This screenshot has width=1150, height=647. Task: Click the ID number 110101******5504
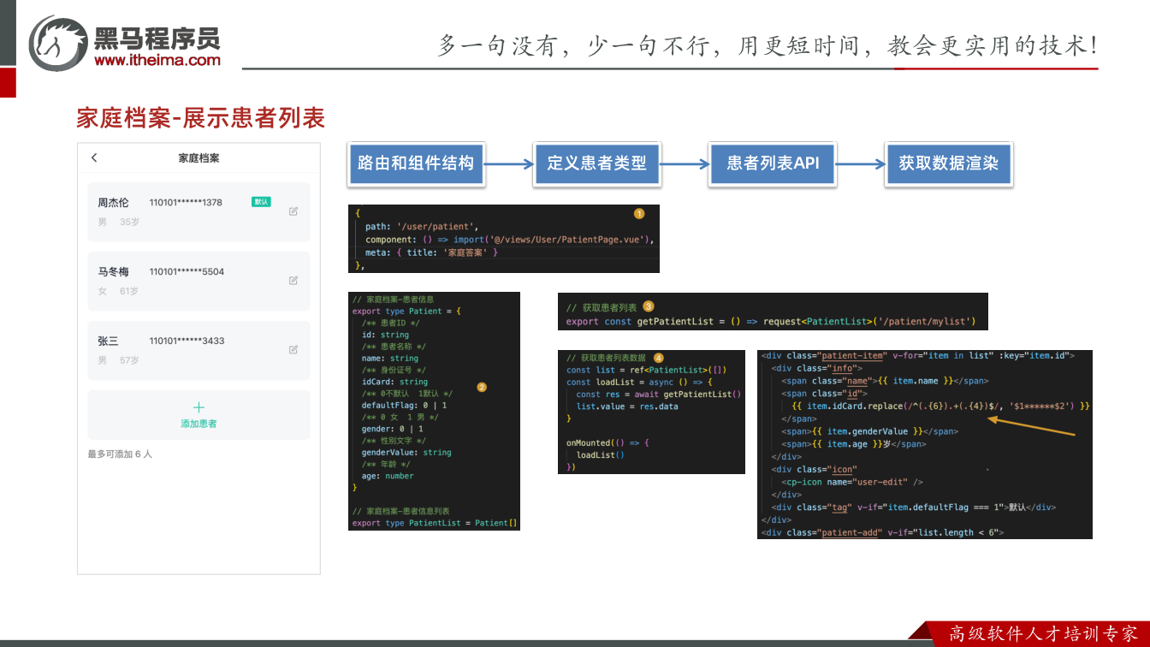187,272
